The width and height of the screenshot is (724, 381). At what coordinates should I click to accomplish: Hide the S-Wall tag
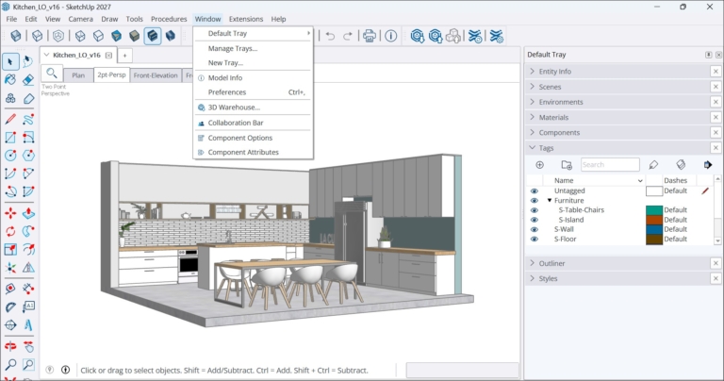coord(535,229)
